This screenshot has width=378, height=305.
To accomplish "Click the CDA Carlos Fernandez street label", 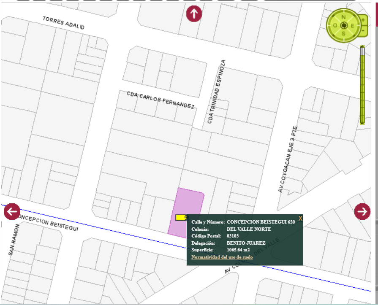I will tap(160, 100).
